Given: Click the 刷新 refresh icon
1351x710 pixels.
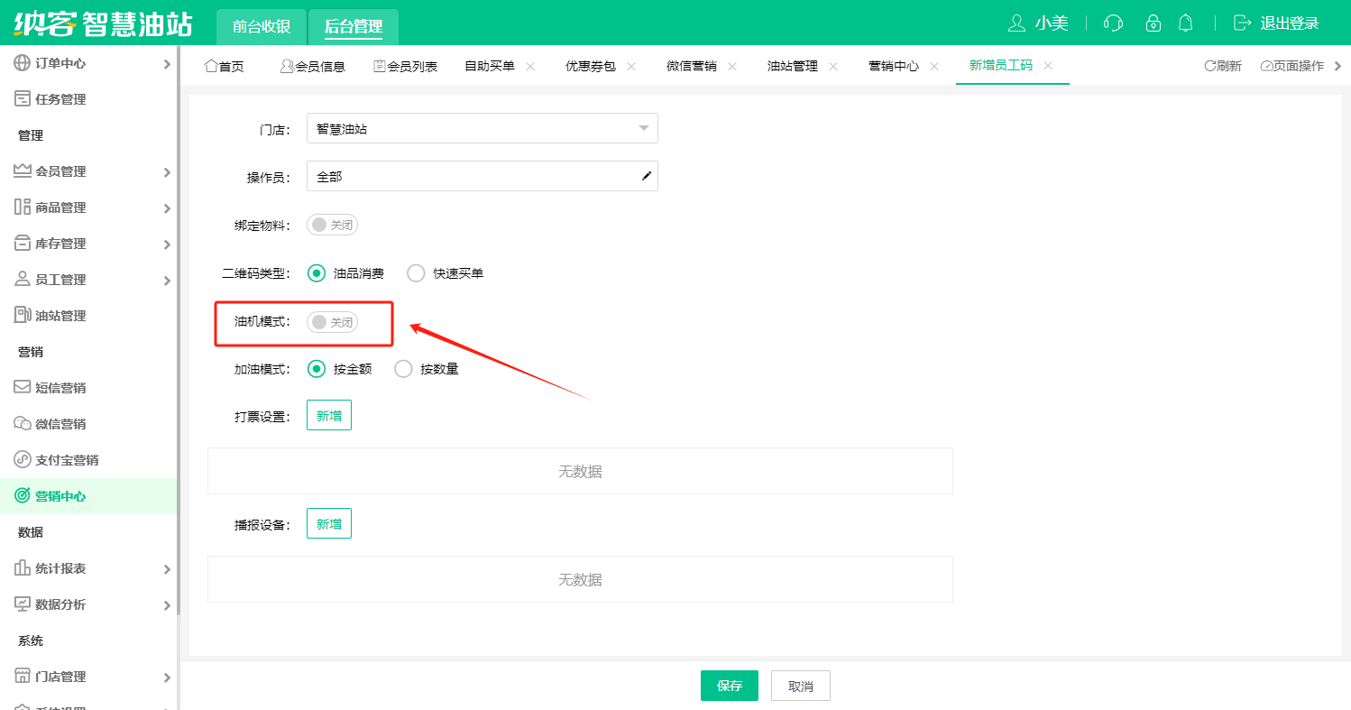Looking at the screenshot, I should pos(1211,66).
